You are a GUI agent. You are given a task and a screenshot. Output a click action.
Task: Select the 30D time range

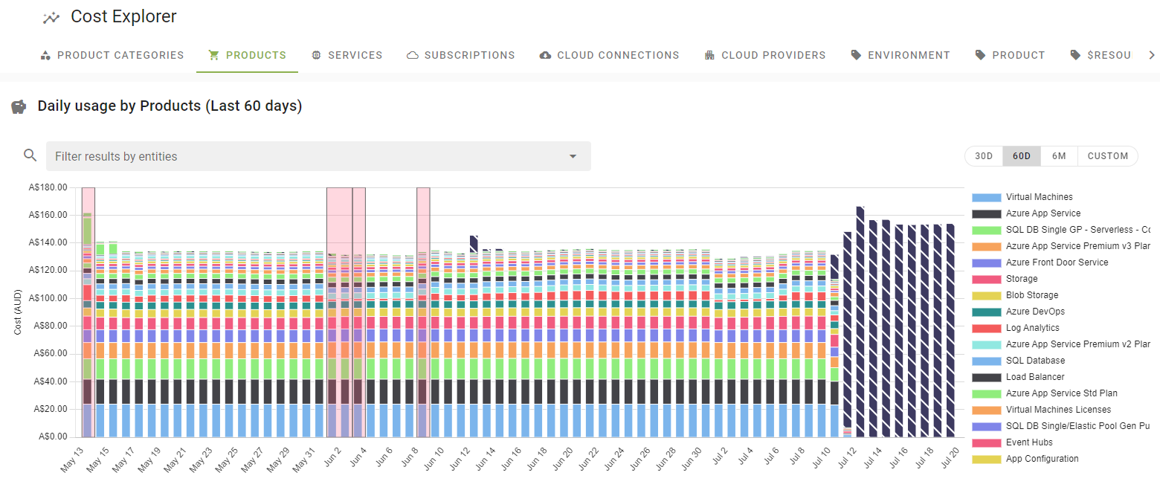pyautogui.click(x=984, y=156)
